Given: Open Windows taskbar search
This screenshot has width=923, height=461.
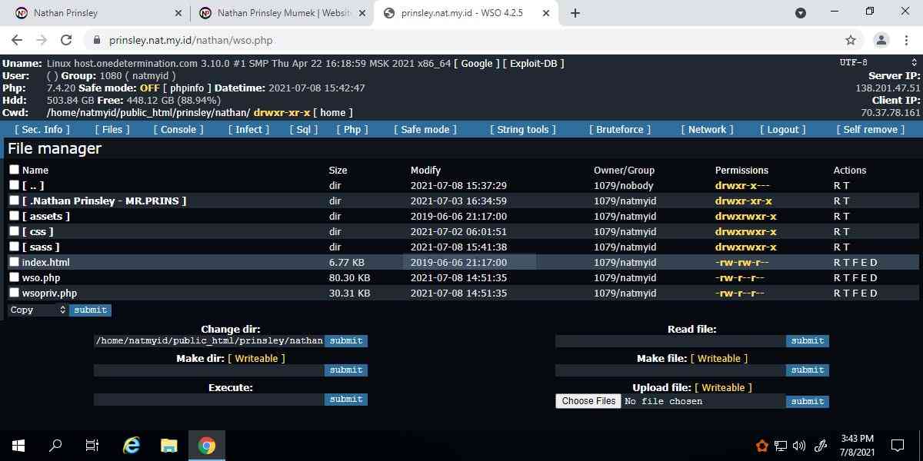Looking at the screenshot, I should click(55, 445).
